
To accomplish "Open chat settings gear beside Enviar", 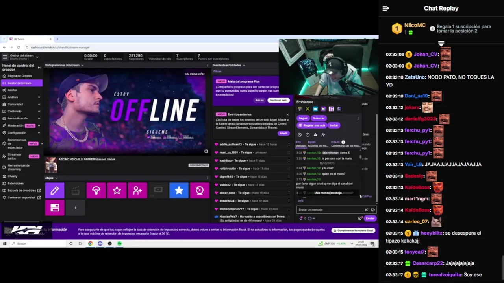I will pos(360,219).
